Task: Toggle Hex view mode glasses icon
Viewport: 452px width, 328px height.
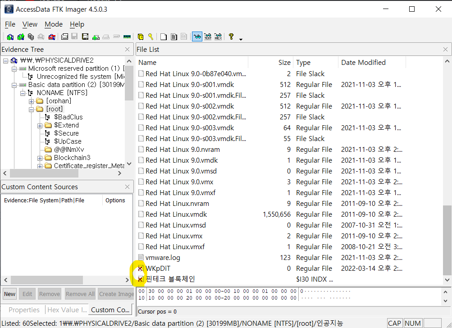Action: point(218,36)
